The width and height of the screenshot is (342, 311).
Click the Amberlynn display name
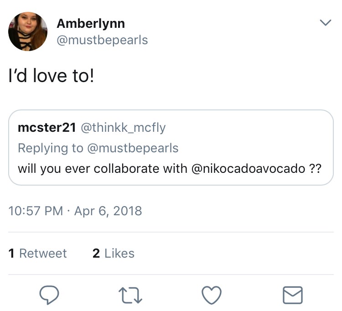[x=91, y=24]
